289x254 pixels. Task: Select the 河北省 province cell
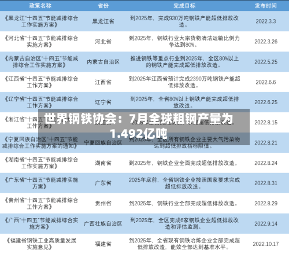pos(103,42)
